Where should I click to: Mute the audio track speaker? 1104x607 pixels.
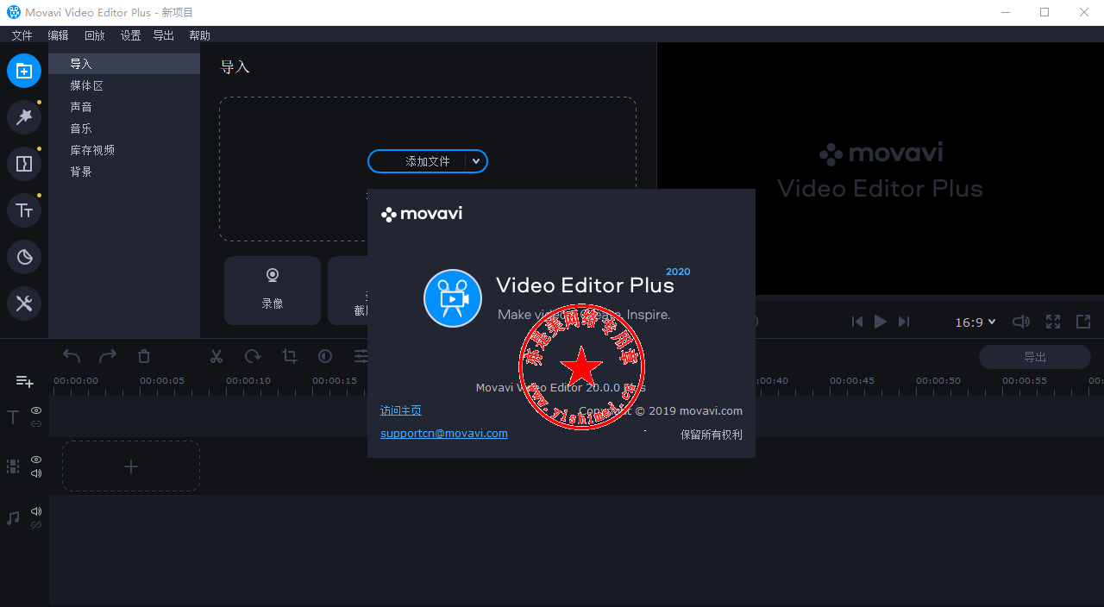coord(36,511)
